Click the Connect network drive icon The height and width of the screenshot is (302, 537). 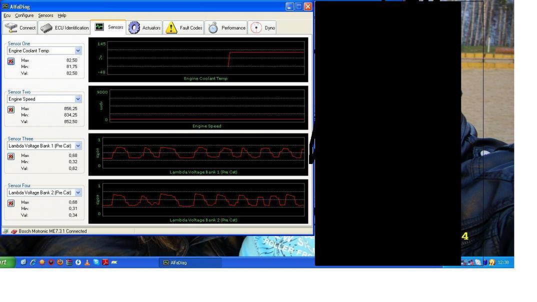[11, 28]
